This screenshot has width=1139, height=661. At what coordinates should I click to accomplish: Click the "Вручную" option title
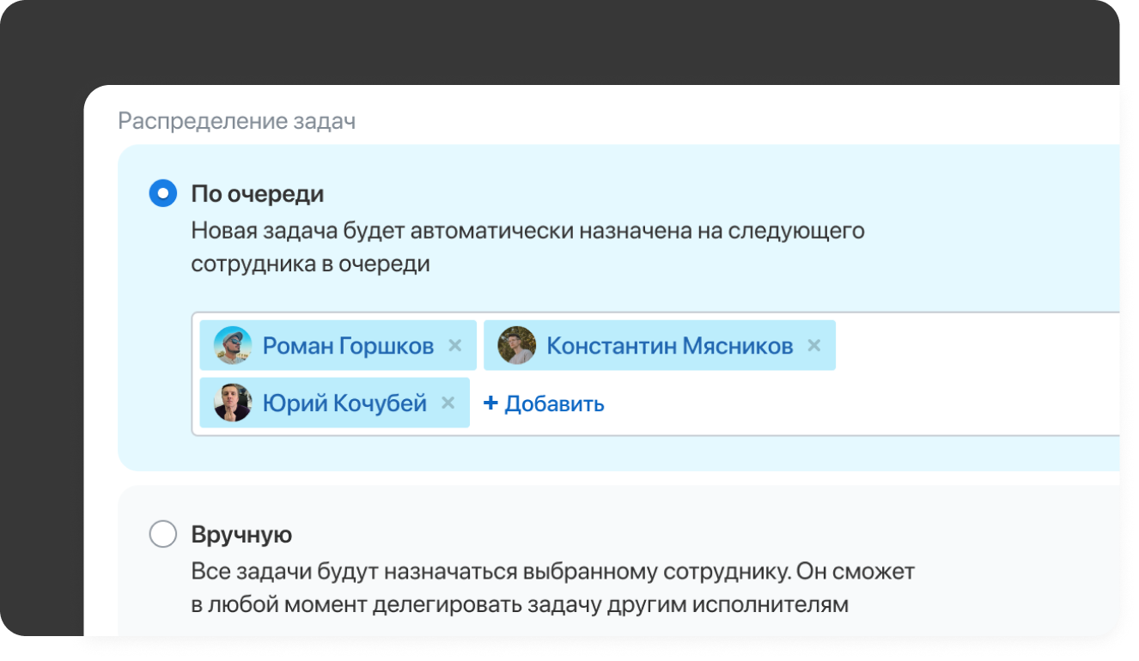tap(241, 536)
